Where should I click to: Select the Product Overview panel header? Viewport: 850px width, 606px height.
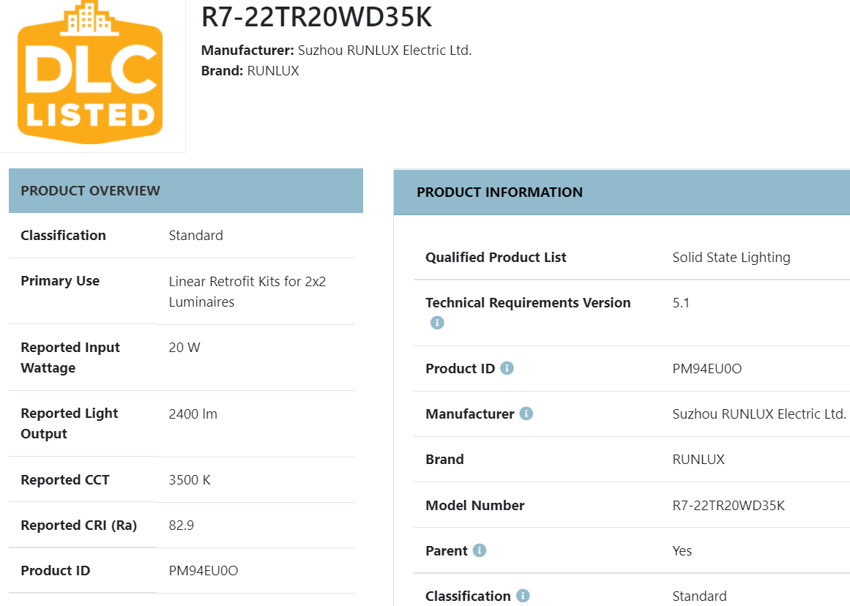pyautogui.click(x=185, y=191)
